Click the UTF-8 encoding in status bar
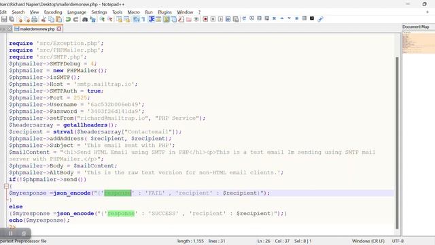Image resolution: width=435 pixels, height=245 pixels. tap(398, 241)
